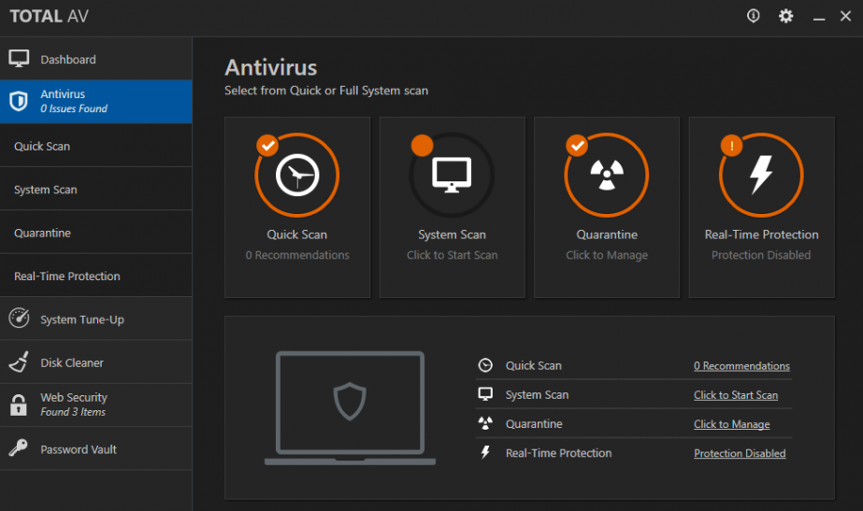The height and width of the screenshot is (511, 863).
Task: Open Web Security sidebar item
Action: tap(73, 405)
